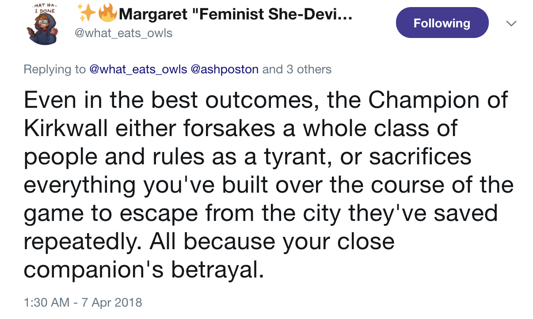Click the fire emoji beside Margaret

(x=107, y=15)
